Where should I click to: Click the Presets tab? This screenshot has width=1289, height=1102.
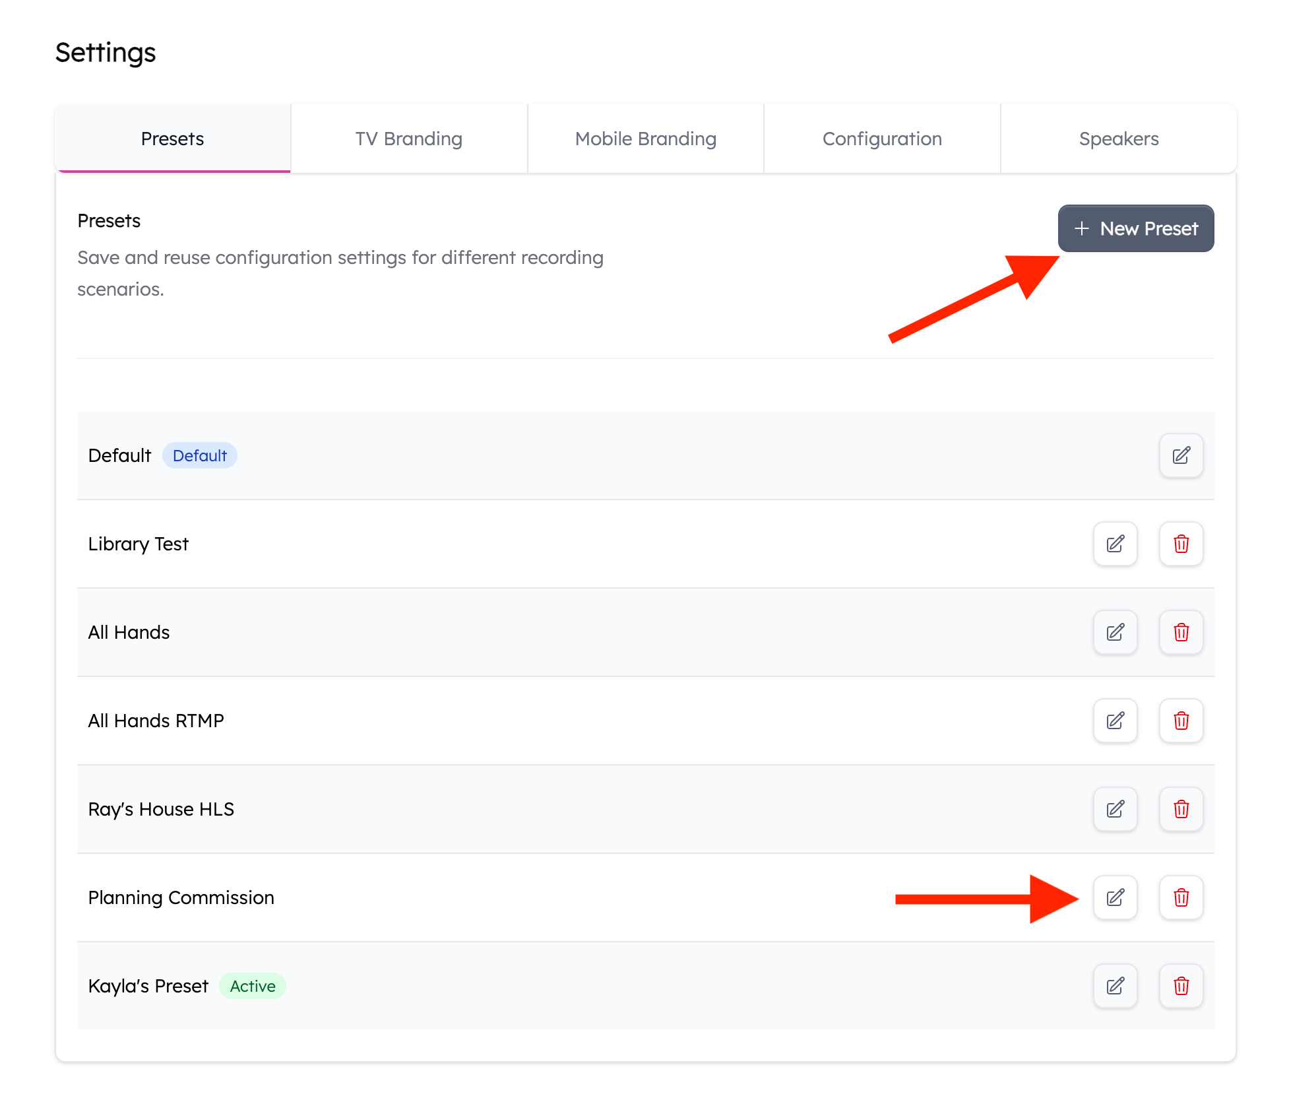pos(173,139)
